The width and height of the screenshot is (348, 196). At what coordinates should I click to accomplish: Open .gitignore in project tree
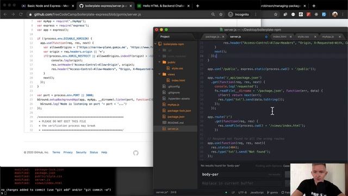pos(174,93)
